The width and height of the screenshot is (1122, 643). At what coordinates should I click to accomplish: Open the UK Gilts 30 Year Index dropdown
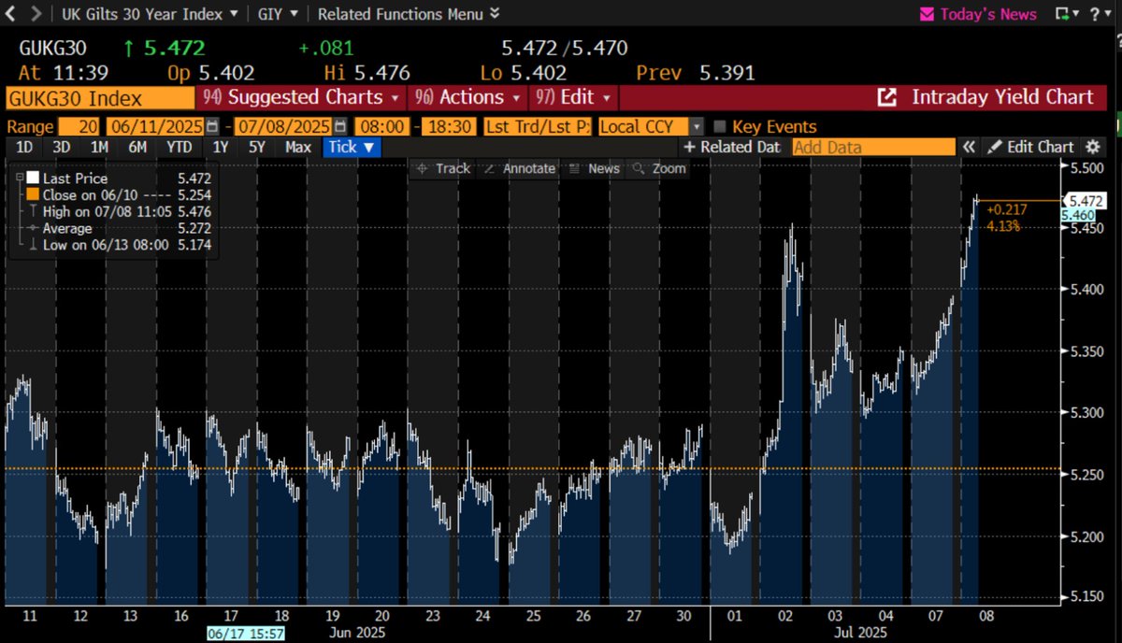[150, 14]
